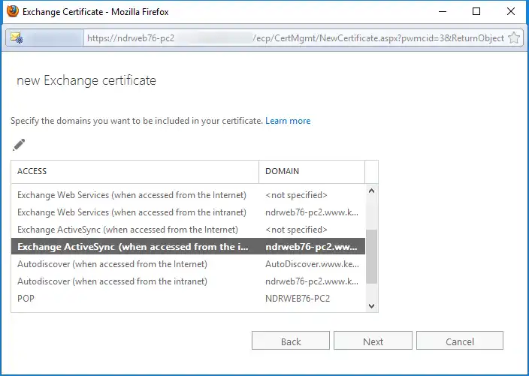Click the NDRWEB76-PC2 domain cell
The height and width of the screenshot is (376, 529).
(x=298, y=299)
